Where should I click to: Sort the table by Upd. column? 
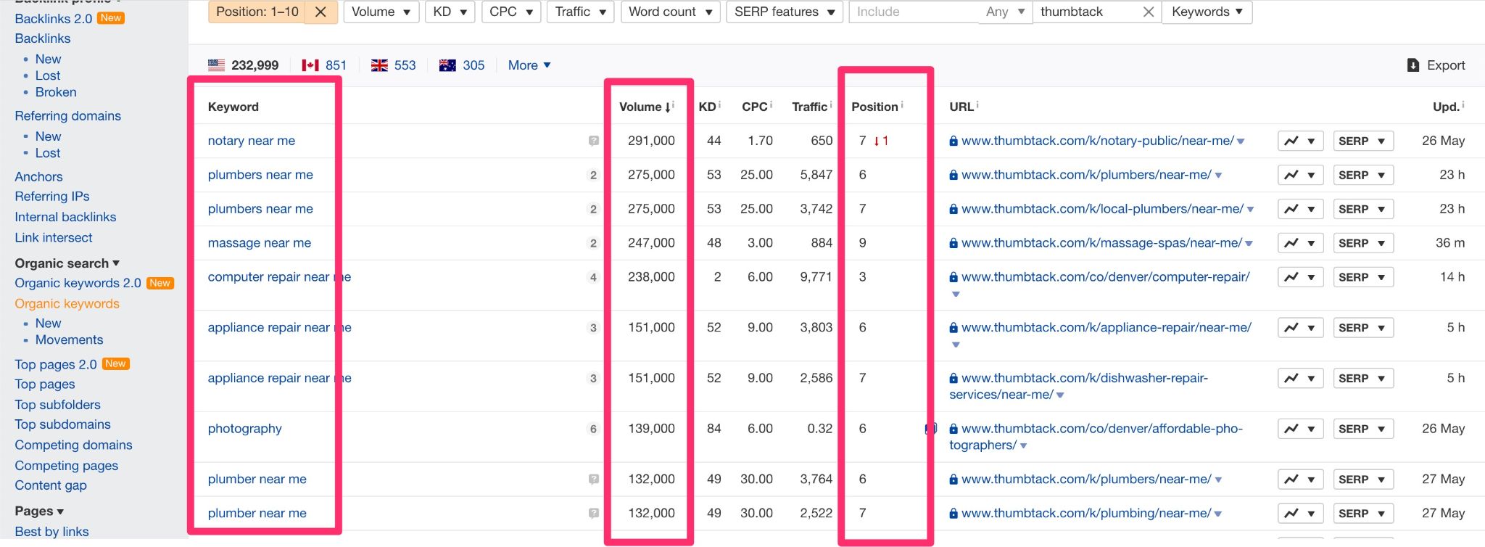point(1445,107)
